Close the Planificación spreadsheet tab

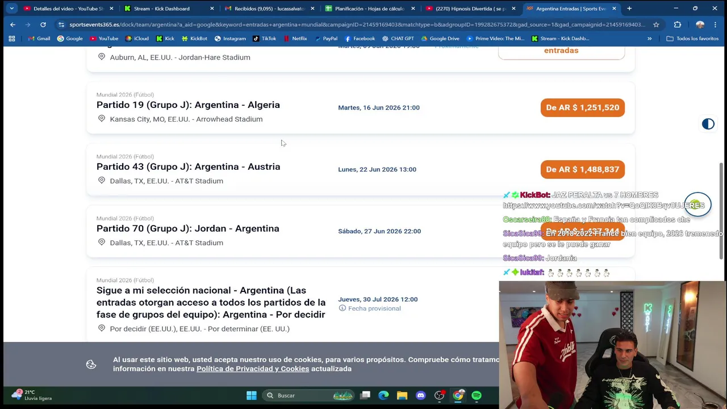click(413, 9)
